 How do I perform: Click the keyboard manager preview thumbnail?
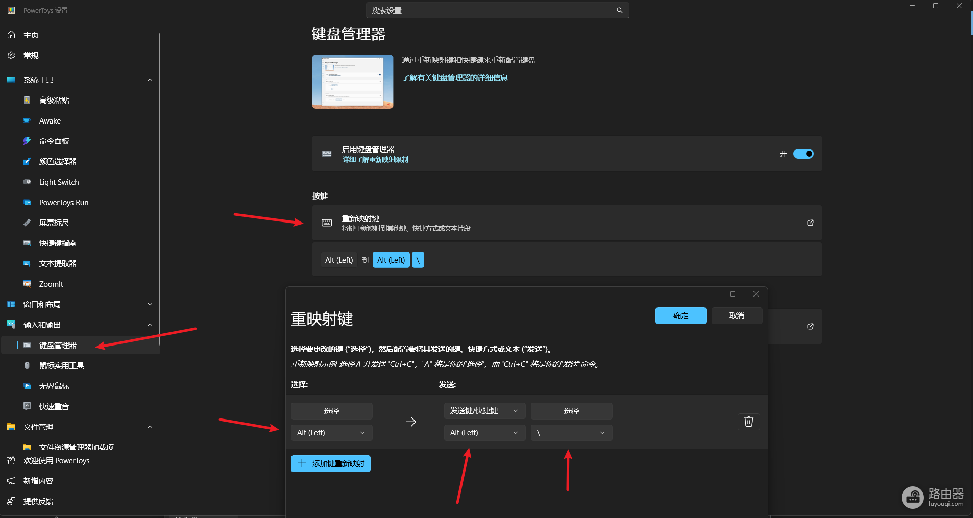(353, 82)
